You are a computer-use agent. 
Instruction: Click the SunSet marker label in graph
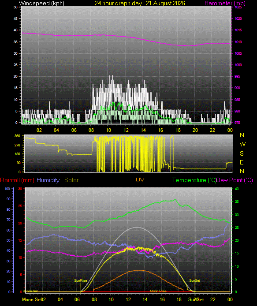click(x=194, y=280)
